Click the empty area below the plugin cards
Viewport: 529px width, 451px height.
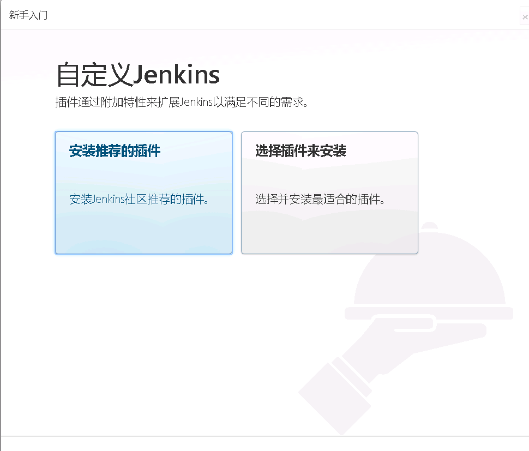(x=169, y=338)
